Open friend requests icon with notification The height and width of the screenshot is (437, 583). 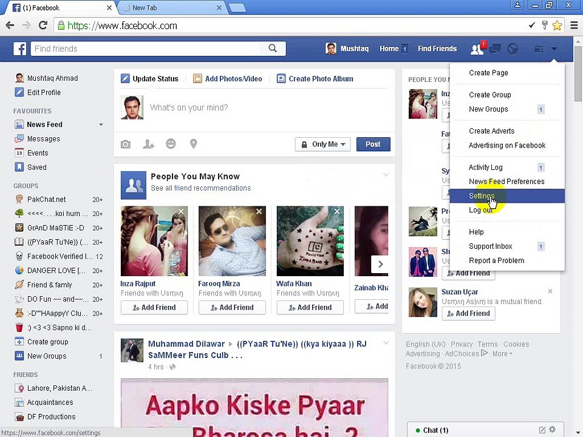pos(477,49)
